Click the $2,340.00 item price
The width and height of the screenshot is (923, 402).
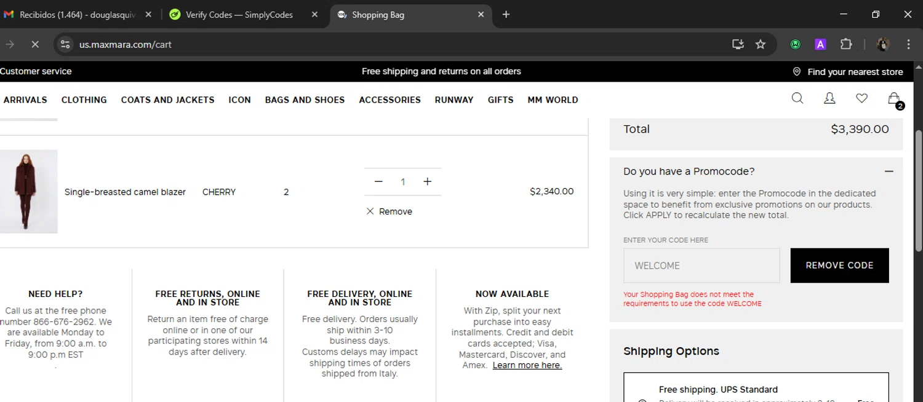coord(551,191)
